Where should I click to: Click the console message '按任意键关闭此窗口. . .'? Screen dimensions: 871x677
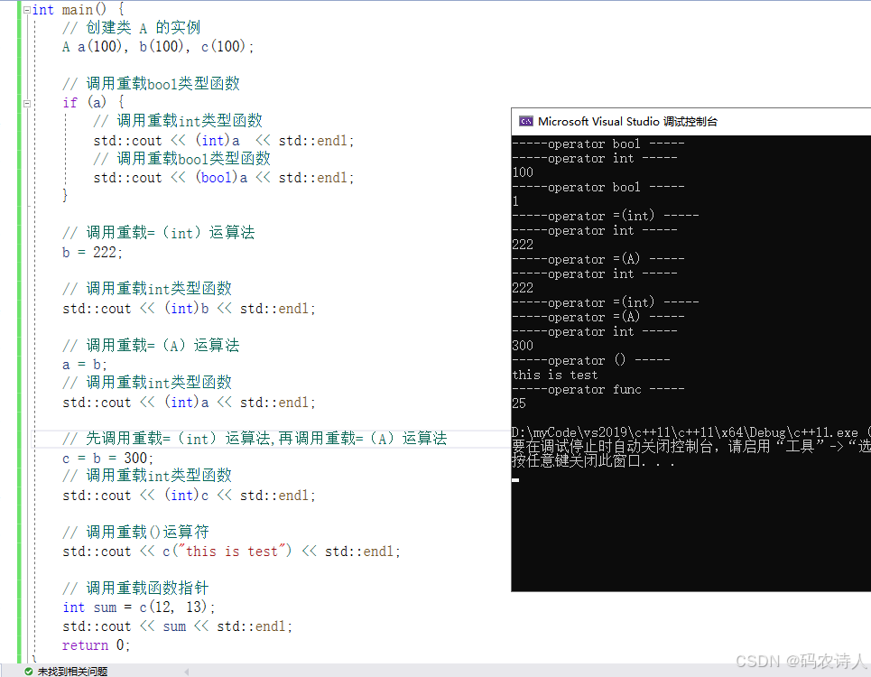click(x=593, y=461)
